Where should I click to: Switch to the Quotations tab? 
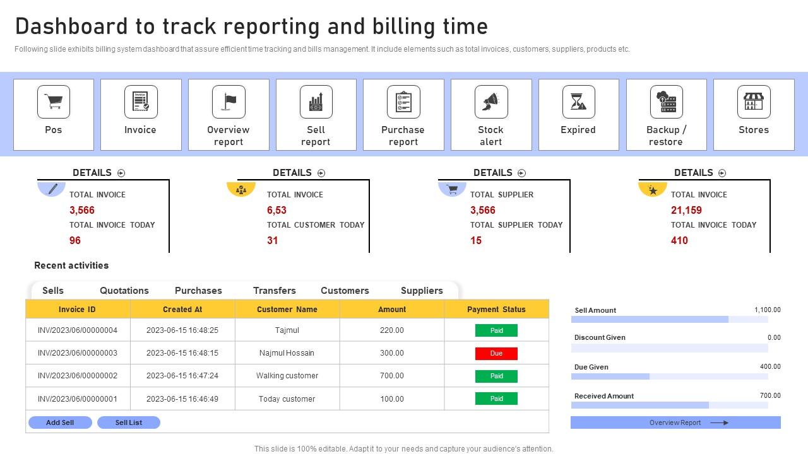point(124,291)
